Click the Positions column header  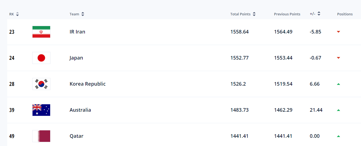click(345, 14)
